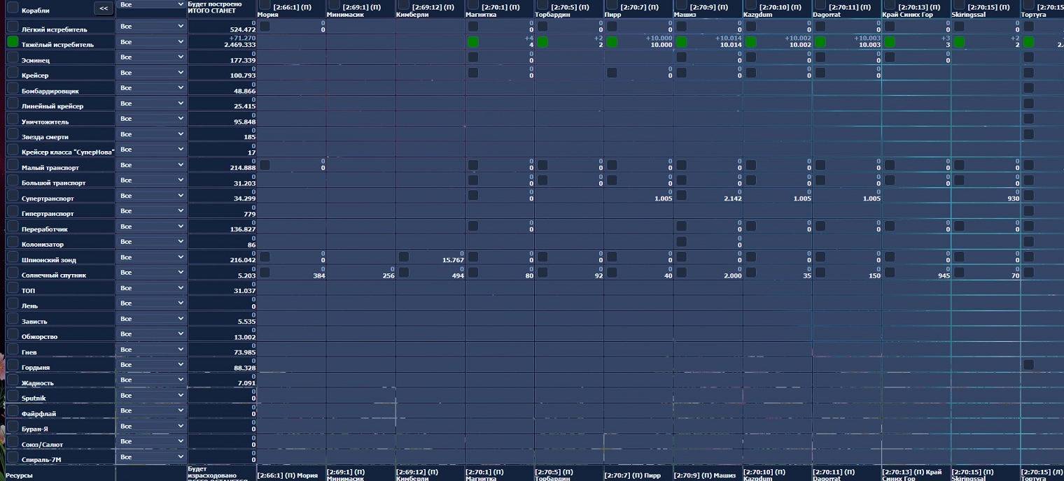Check the Пирр planet header checkbox

612,6
